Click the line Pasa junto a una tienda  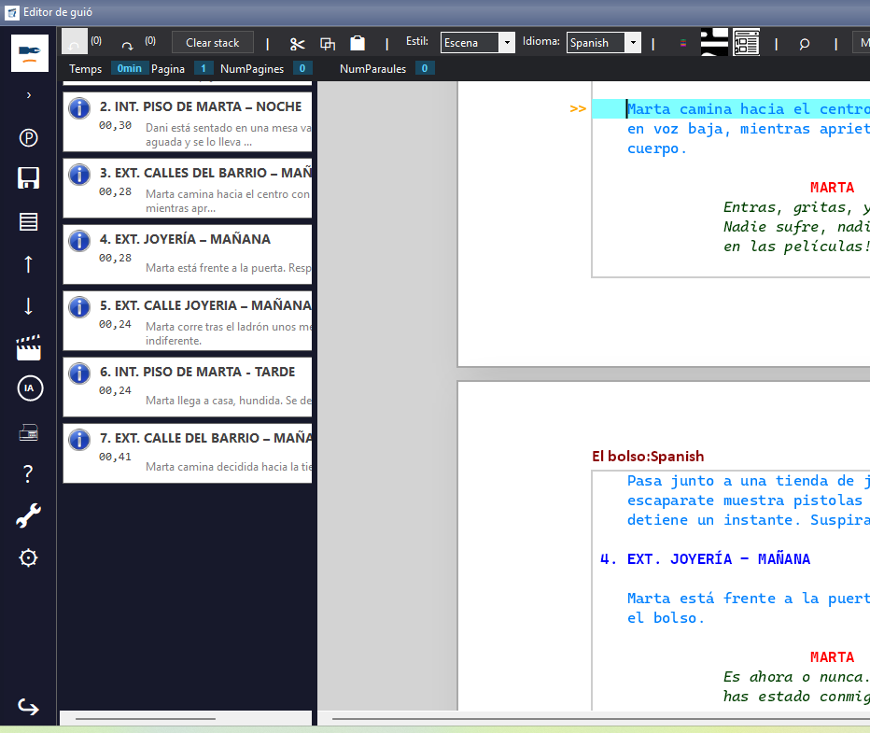point(748,481)
